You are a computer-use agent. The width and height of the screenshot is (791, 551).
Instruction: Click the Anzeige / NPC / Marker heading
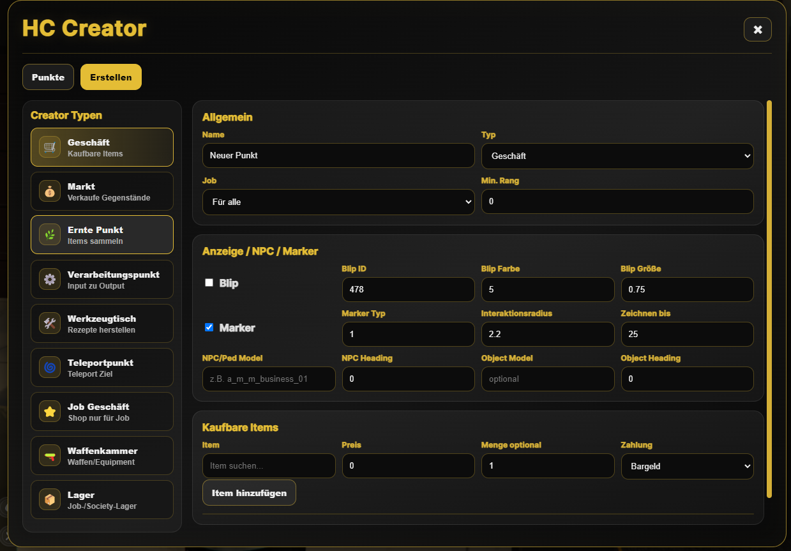tap(260, 252)
